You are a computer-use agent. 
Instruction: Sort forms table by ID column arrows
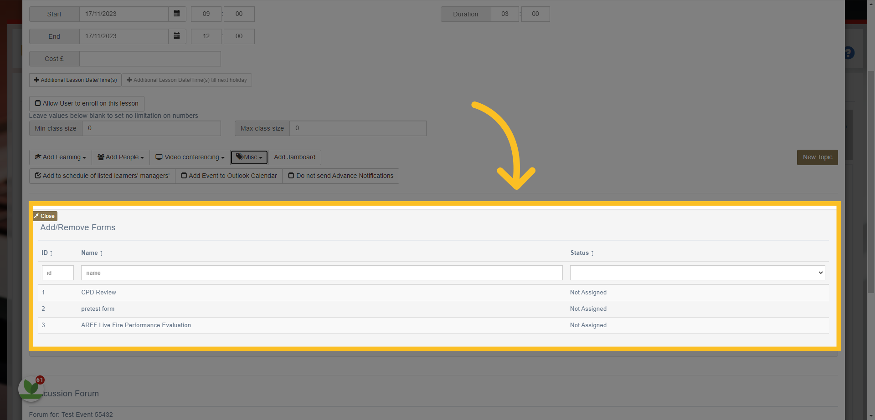point(51,253)
